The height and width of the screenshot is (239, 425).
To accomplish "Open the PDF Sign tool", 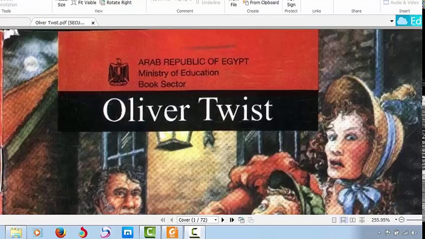I will click(x=291, y=3).
